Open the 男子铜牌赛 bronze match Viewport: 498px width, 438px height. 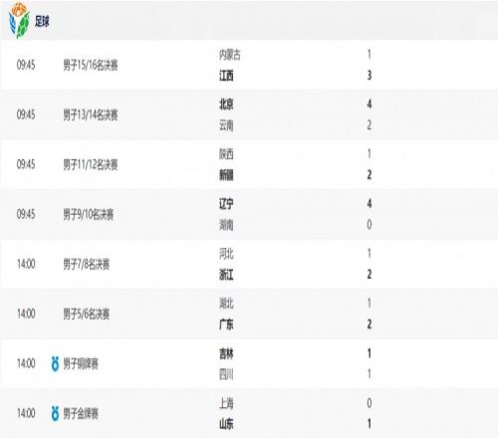[249, 363]
